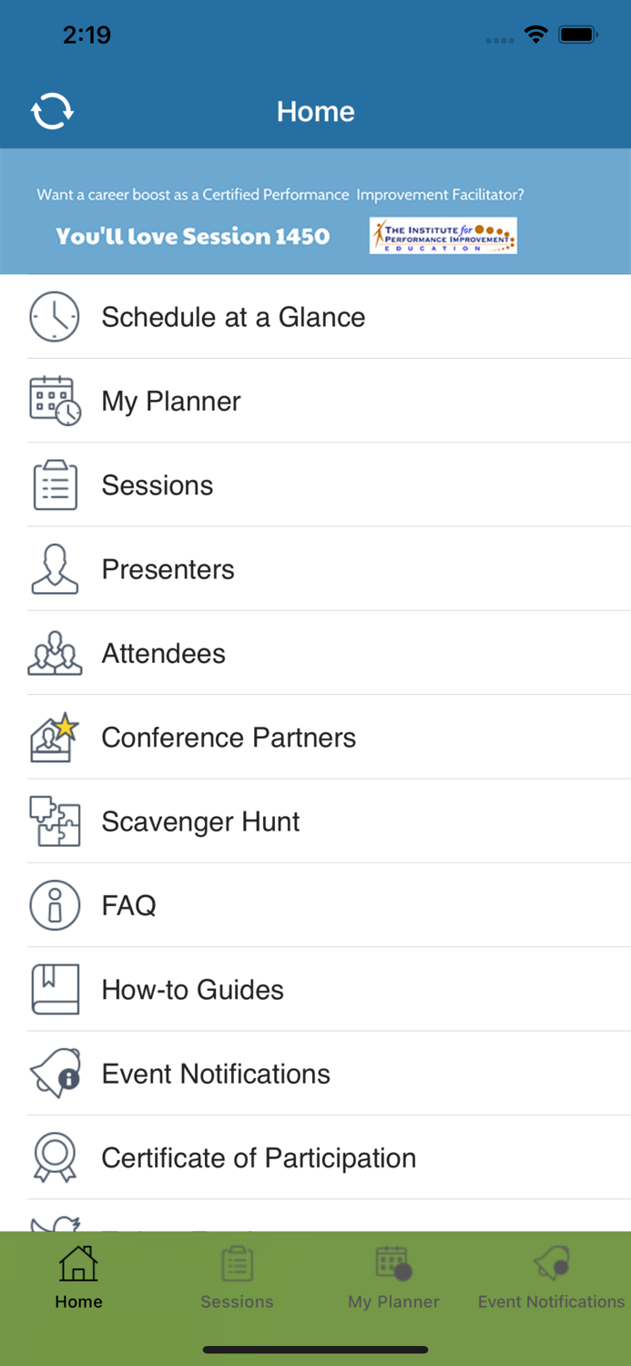Open Schedule at a Glance via the clock icon
This screenshot has height=1366, width=631.
[55, 317]
